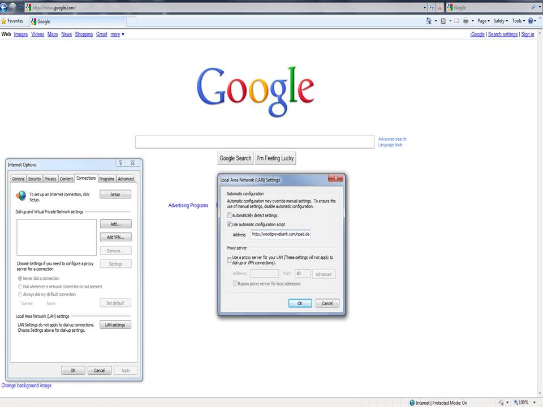The height and width of the screenshot is (407, 543).
Task: Refresh the page using the address bar icon
Action: click(432, 7)
